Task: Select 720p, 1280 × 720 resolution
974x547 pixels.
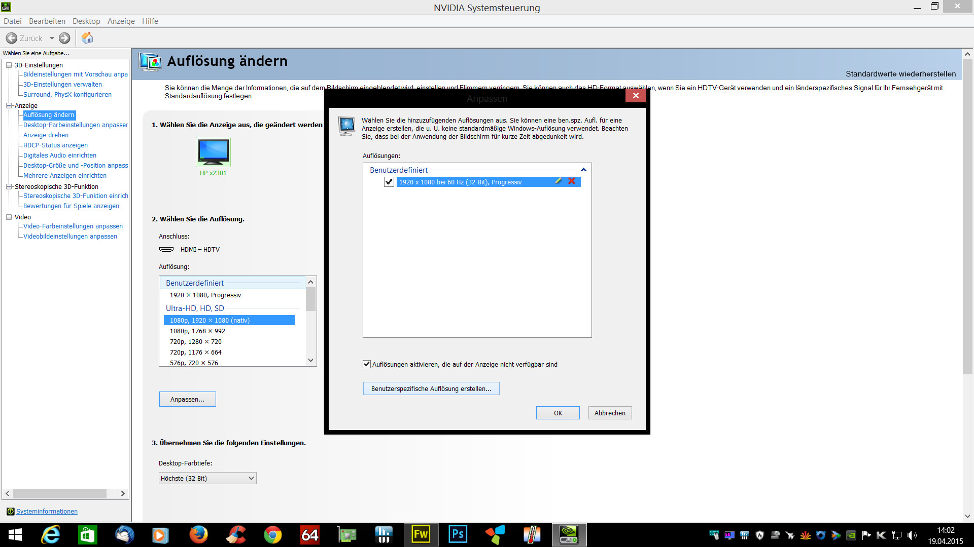Action: click(x=196, y=342)
